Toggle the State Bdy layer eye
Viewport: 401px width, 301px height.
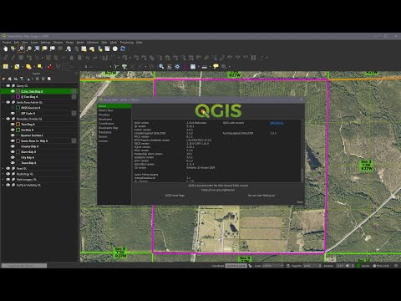tap(13, 152)
